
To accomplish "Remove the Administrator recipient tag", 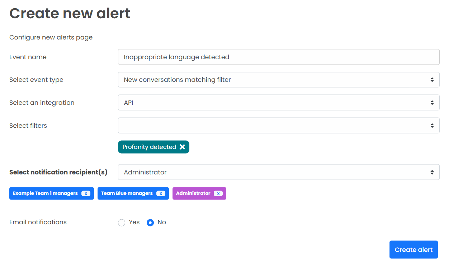I will (218, 193).
